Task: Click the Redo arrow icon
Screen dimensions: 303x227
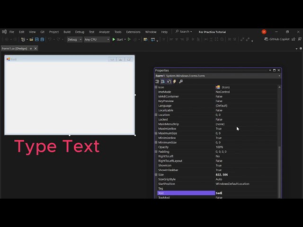Action: tap(58, 39)
